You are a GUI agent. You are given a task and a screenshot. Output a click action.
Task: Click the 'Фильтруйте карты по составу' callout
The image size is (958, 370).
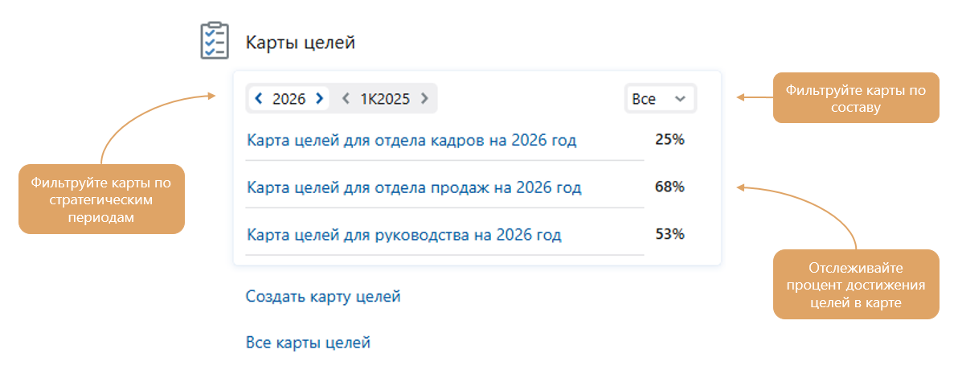[856, 98]
